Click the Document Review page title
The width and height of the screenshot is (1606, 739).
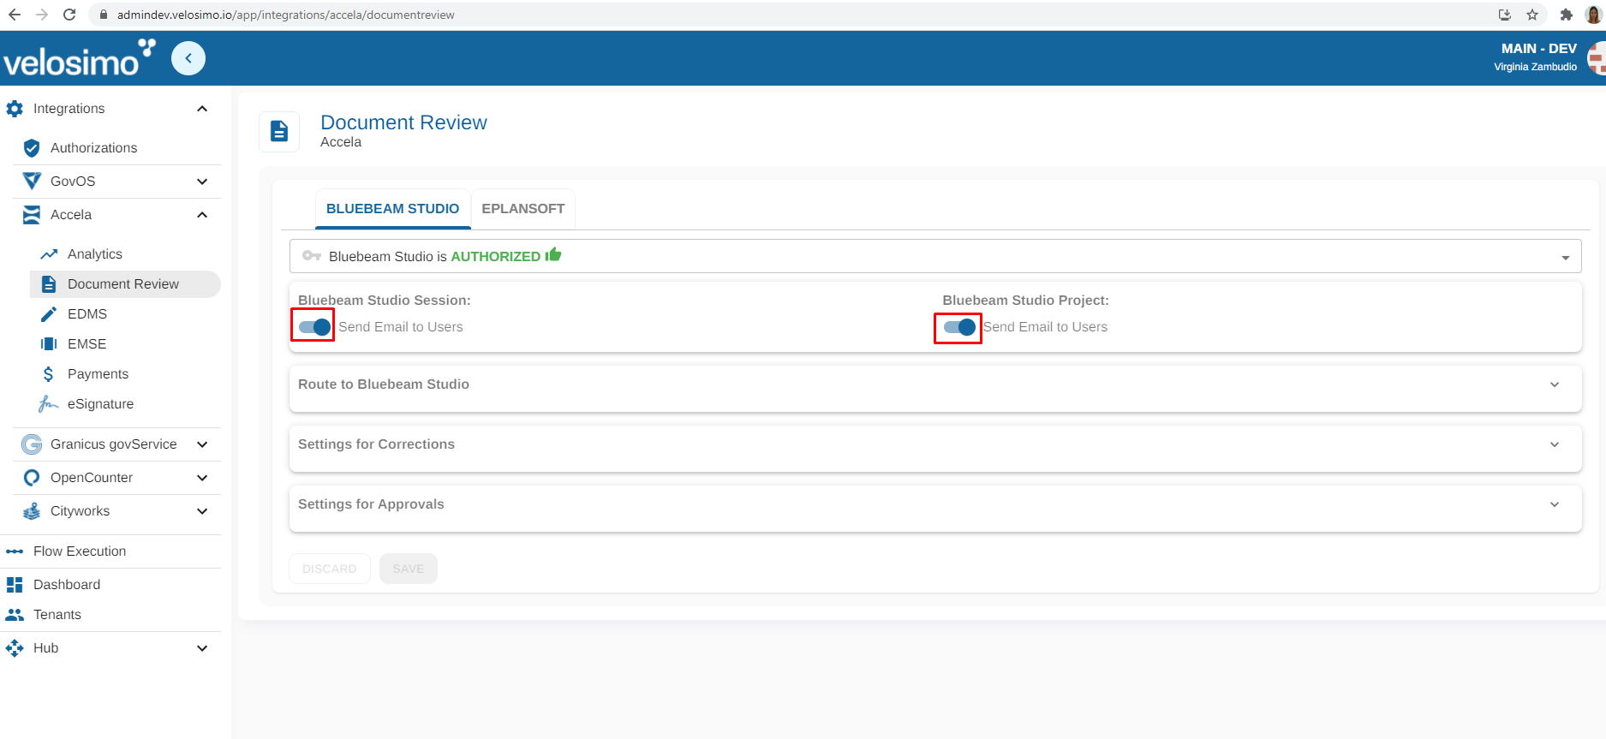(403, 122)
